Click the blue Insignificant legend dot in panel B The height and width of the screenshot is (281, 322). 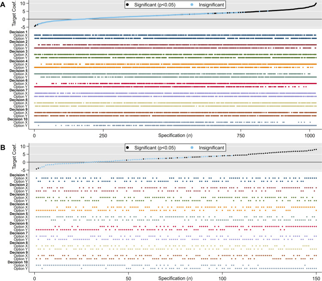coord(192,148)
